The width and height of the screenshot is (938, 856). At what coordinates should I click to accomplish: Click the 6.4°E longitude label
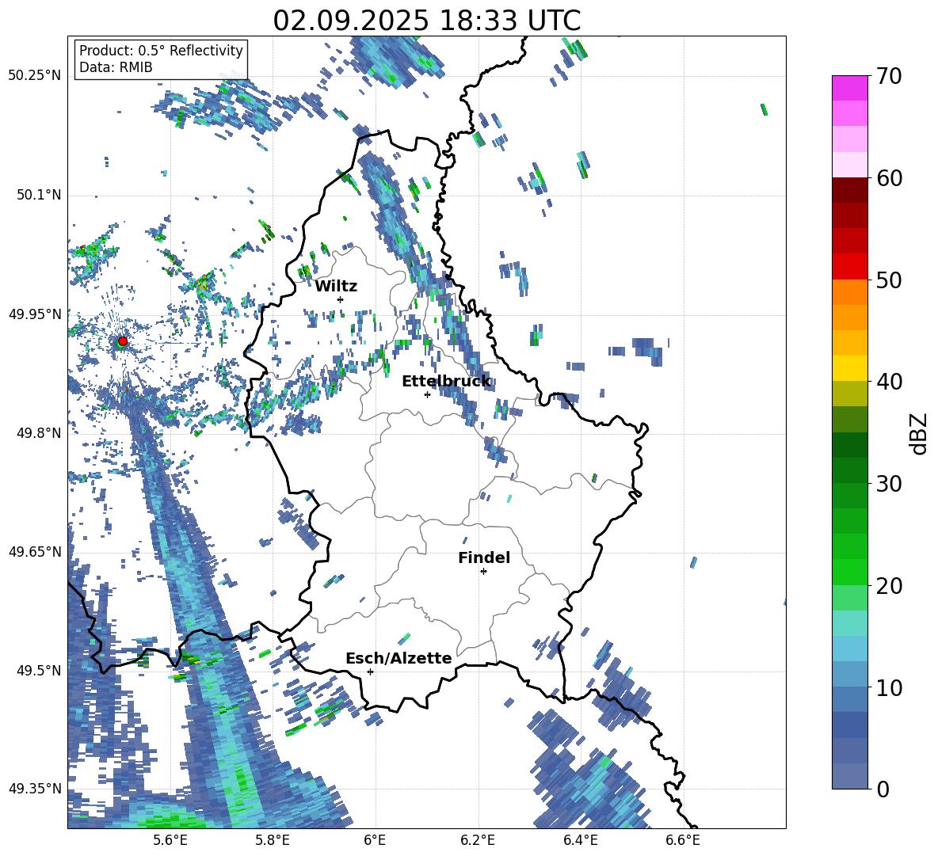(x=580, y=840)
